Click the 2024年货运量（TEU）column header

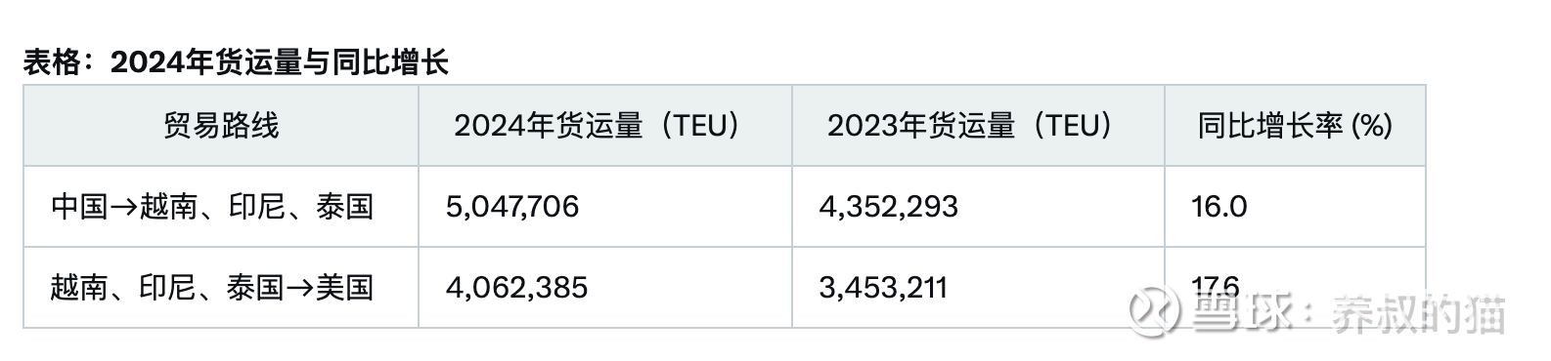[x=605, y=126]
